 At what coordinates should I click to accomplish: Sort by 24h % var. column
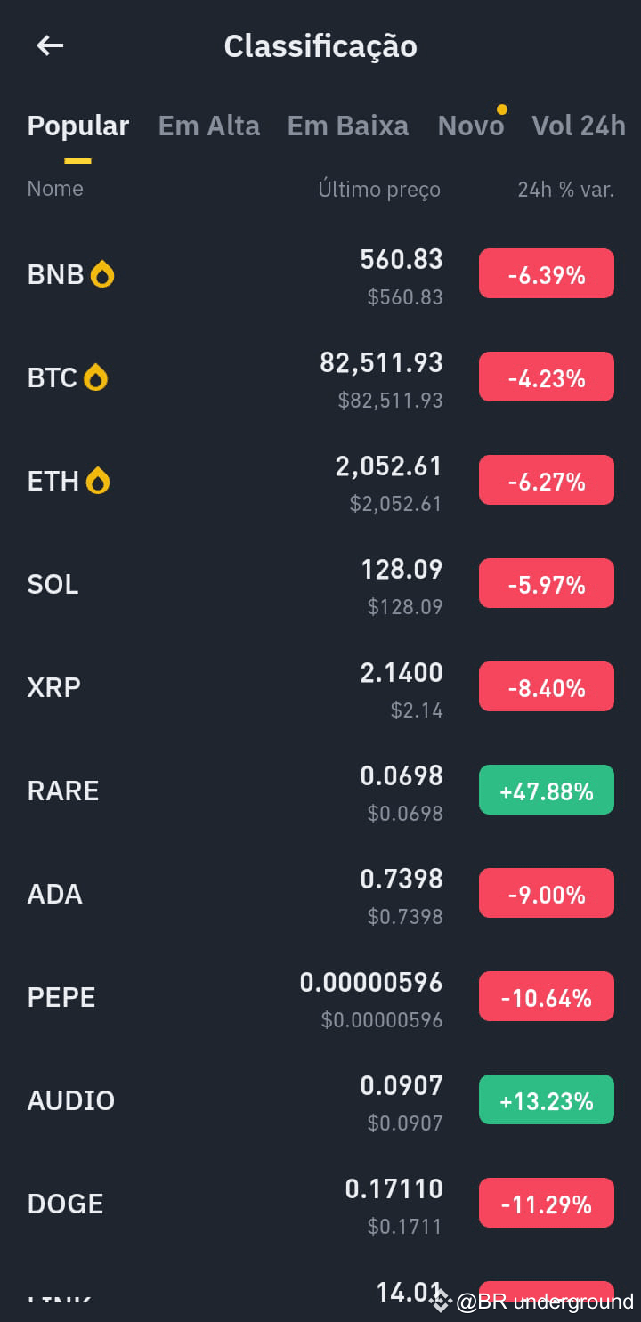566,189
